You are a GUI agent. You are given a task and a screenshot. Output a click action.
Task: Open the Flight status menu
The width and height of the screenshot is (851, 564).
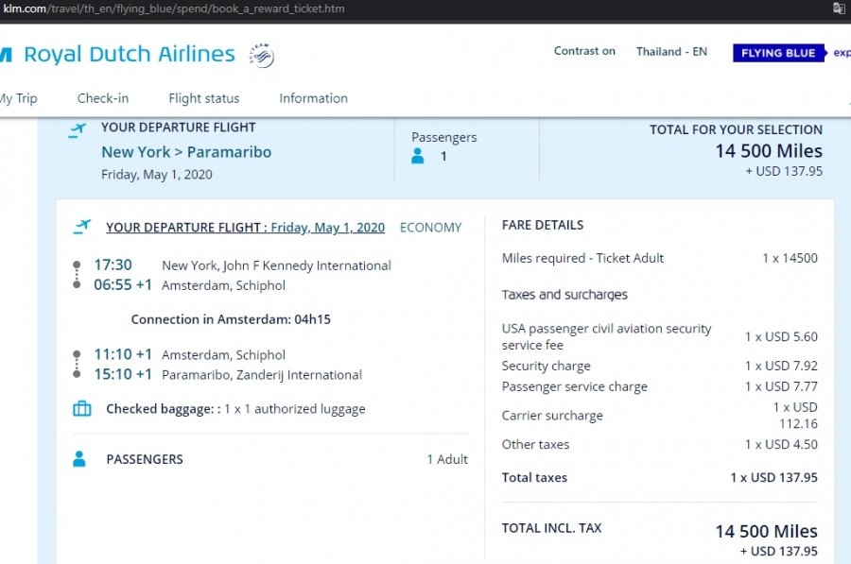(203, 98)
